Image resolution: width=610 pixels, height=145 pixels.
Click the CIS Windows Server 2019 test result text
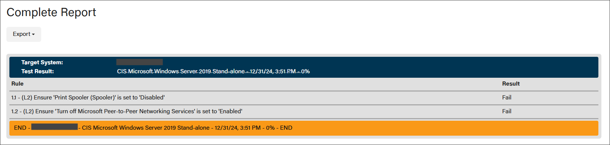(213, 71)
